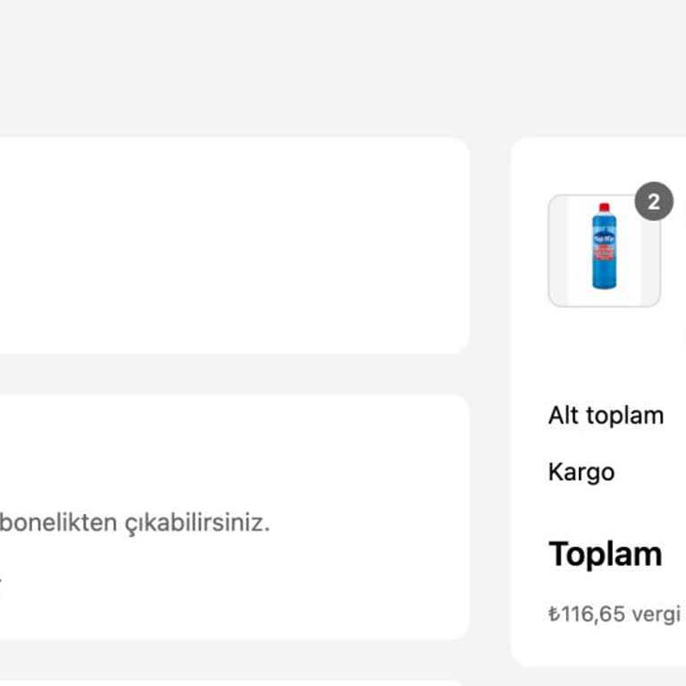Click the gray quantity badge showing 2
This screenshot has height=686, width=686.
[x=654, y=202]
